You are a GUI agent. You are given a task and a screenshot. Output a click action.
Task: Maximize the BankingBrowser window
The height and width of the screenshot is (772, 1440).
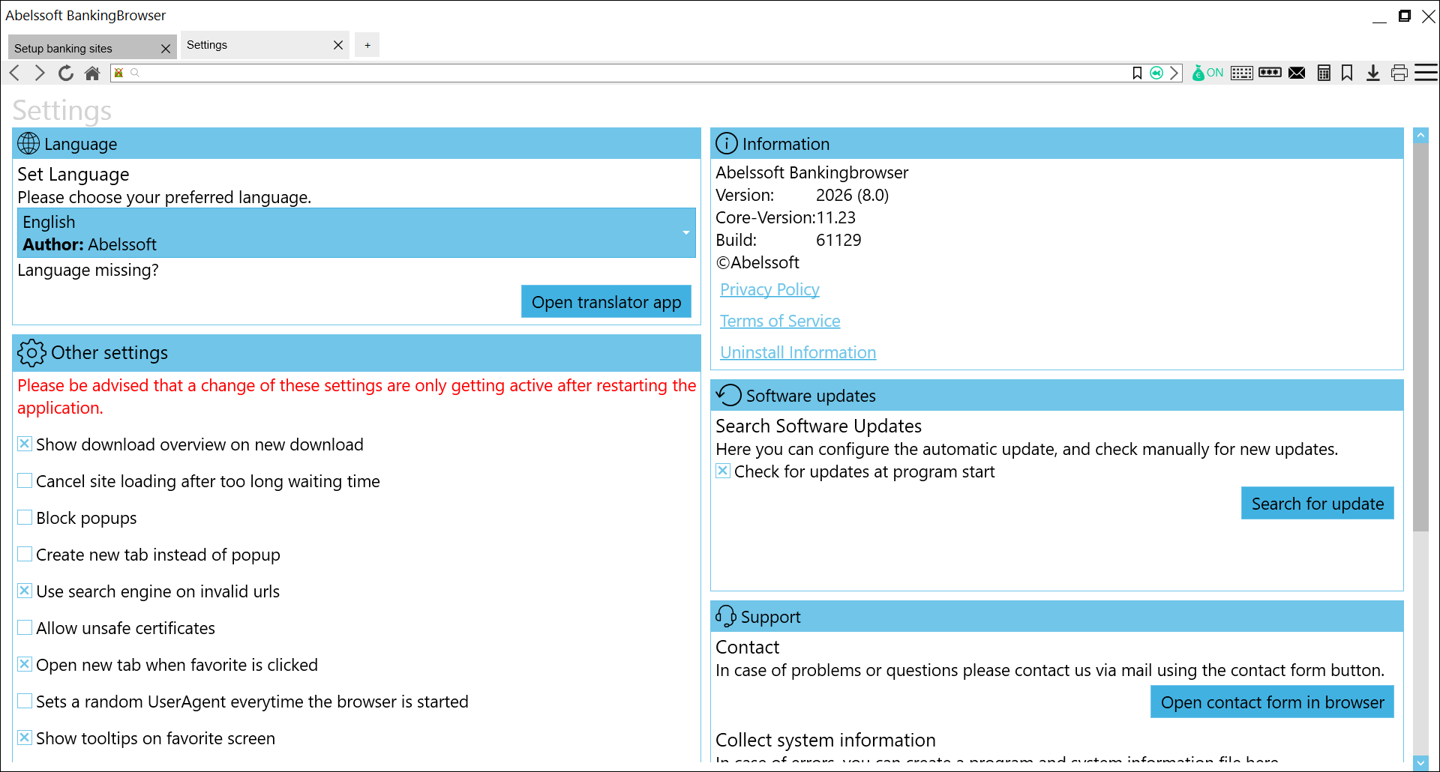click(x=1404, y=16)
